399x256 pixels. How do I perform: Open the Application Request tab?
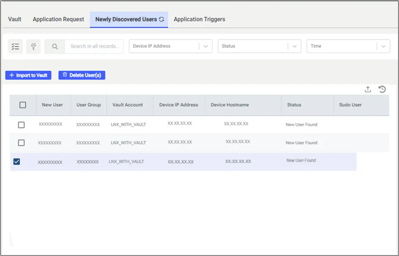point(58,19)
